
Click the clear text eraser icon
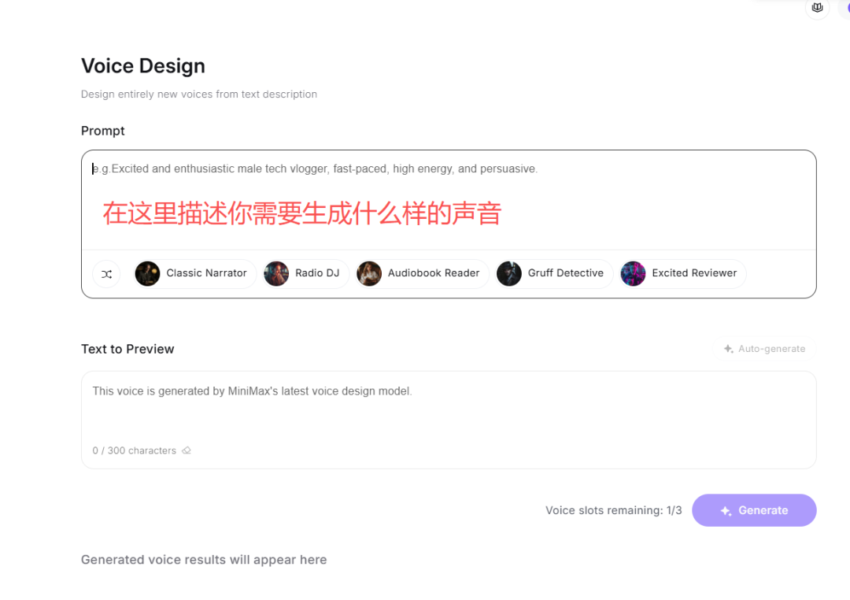pyautogui.click(x=187, y=451)
